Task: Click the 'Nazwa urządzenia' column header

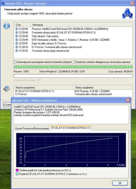Action: (43, 87)
